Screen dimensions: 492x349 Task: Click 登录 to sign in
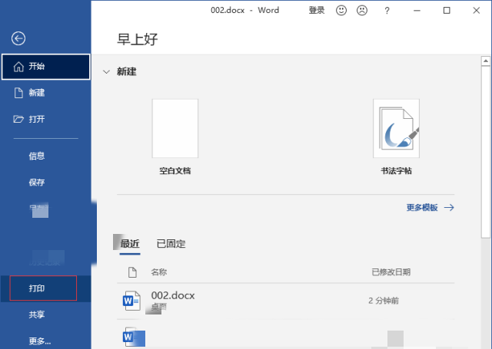(x=317, y=10)
